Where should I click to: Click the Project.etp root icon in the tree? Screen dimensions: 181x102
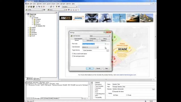tap(28, 14)
